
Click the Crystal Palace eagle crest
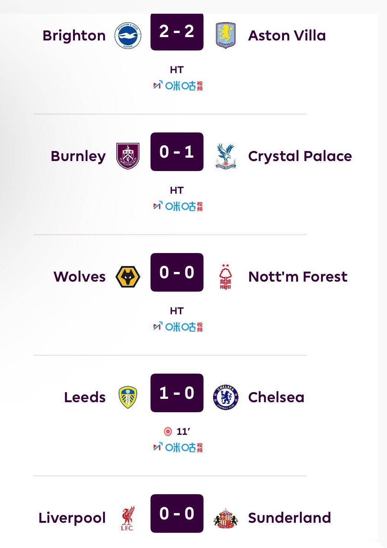[x=226, y=156]
